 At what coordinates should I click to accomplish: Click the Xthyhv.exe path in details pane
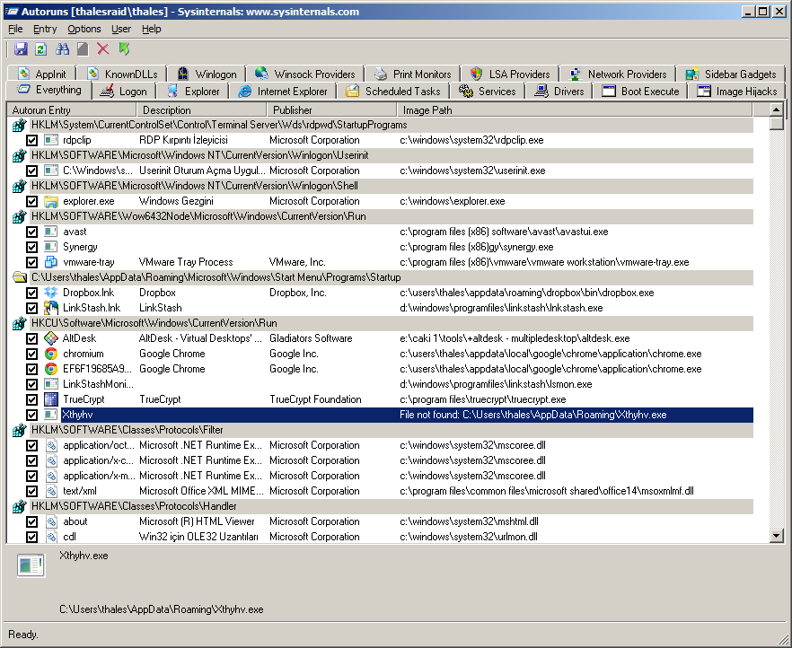click(161, 609)
